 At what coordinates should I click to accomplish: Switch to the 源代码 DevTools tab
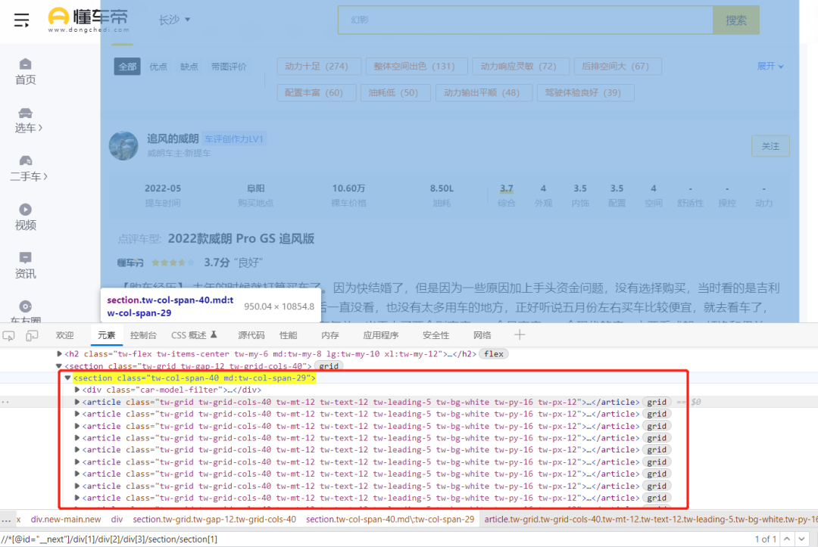click(251, 335)
